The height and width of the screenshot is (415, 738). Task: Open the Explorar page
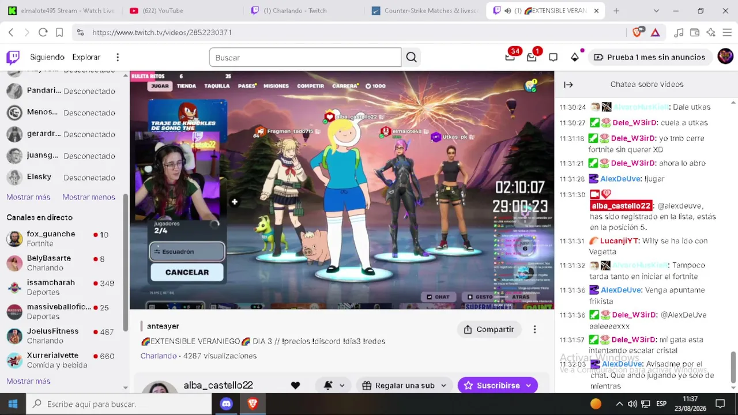click(x=86, y=57)
